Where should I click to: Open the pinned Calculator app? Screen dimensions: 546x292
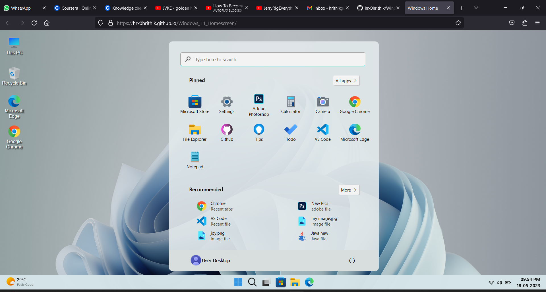point(291,104)
